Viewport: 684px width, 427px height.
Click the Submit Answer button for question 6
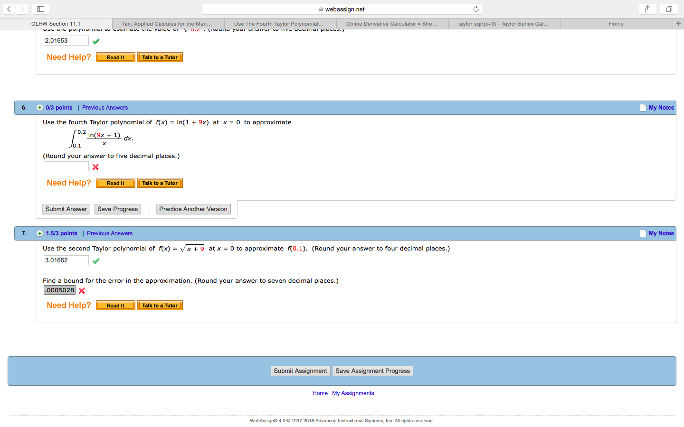click(66, 209)
